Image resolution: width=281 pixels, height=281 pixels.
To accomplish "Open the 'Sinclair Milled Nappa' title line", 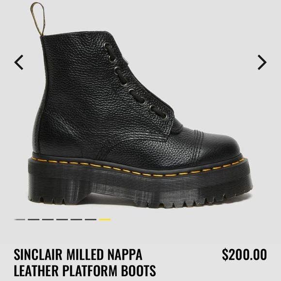I will coord(78,254).
